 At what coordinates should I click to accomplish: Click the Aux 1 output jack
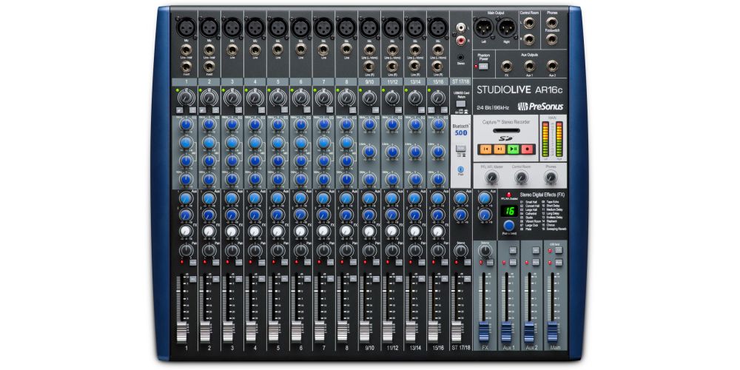[530, 66]
